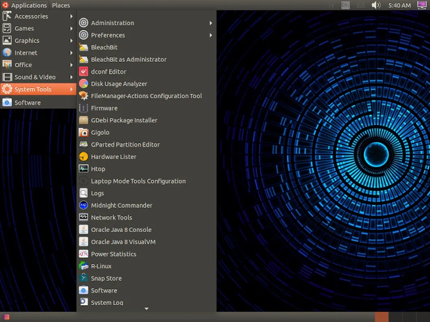Open dconf Editor via its icon
The height and width of the screenshot is (322, 430).
(83, 72)
